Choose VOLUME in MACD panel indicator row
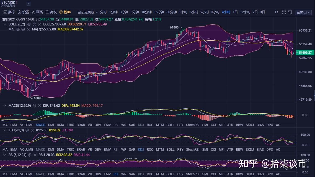Screen dimensions: 315x177 point(27,125)
